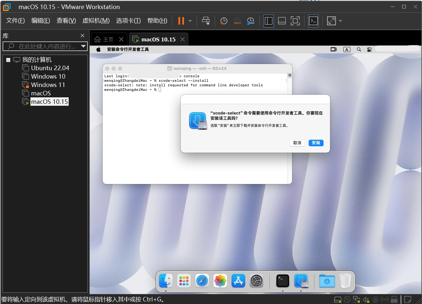Take a snapshot of this virtual machine

coord(223,21)
